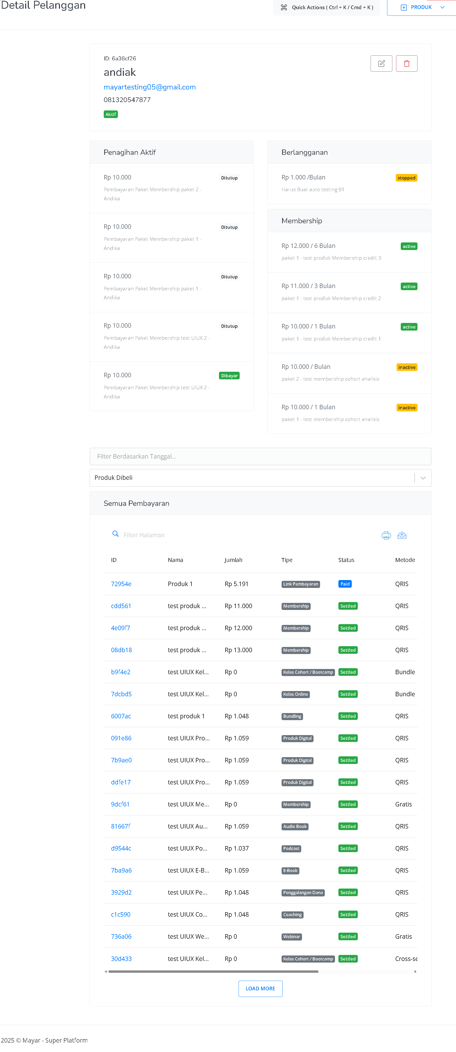The image size is (456, 1052).
Task: Click the download export icon
Action: [x=402, y=535]
